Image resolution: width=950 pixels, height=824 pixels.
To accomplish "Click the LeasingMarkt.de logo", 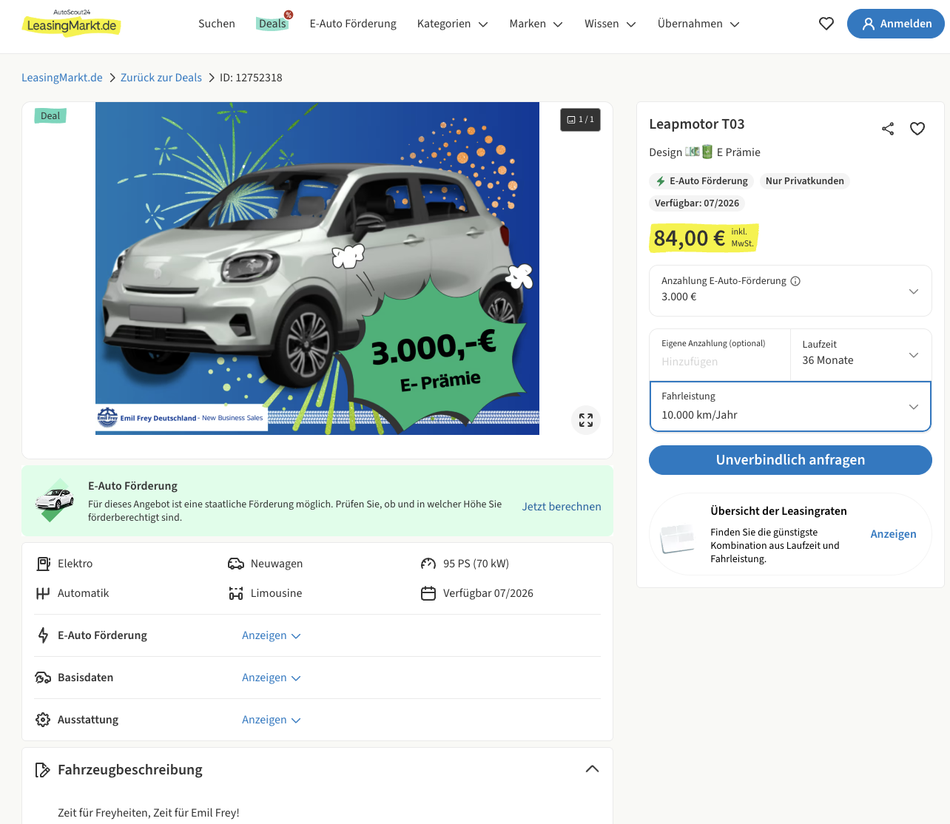I will [x=72, y=24].
